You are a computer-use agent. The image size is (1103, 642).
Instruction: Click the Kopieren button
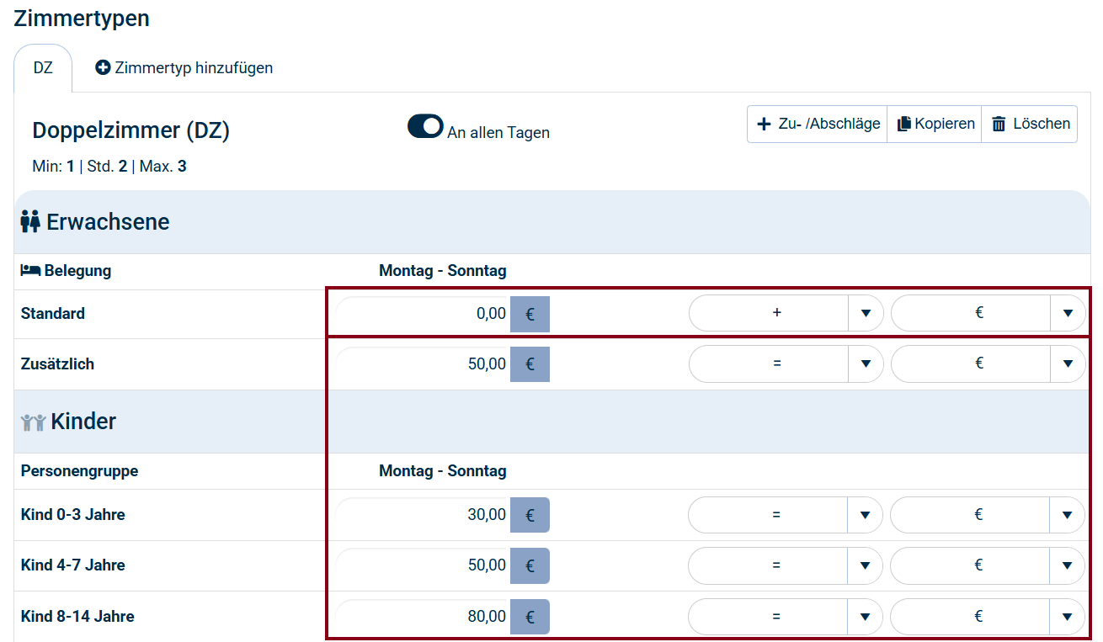point(935,125)
